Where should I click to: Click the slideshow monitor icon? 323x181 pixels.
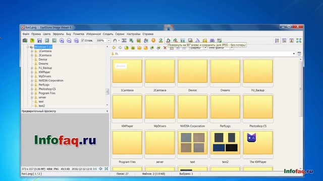(190, 40)
